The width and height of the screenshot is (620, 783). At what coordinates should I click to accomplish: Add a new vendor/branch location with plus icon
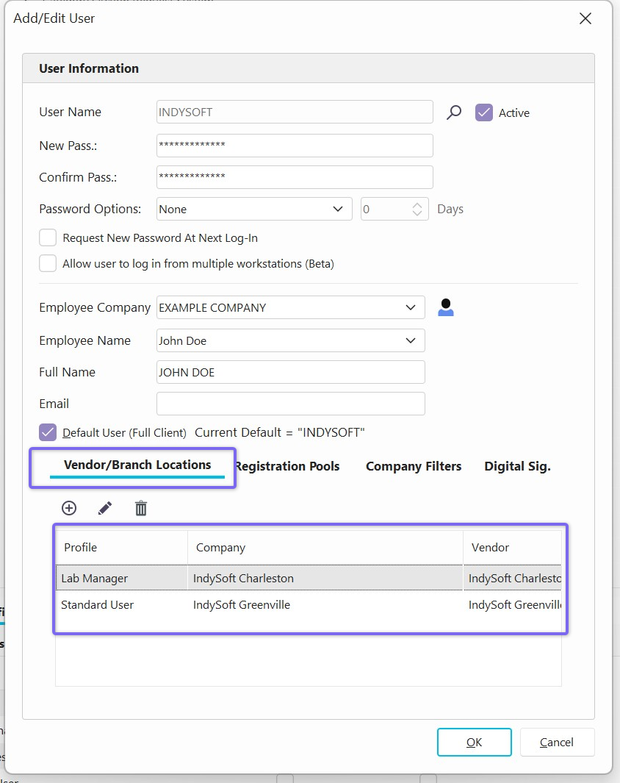69,508
